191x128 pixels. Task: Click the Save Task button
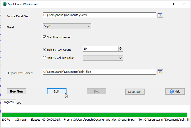(135, 92)
